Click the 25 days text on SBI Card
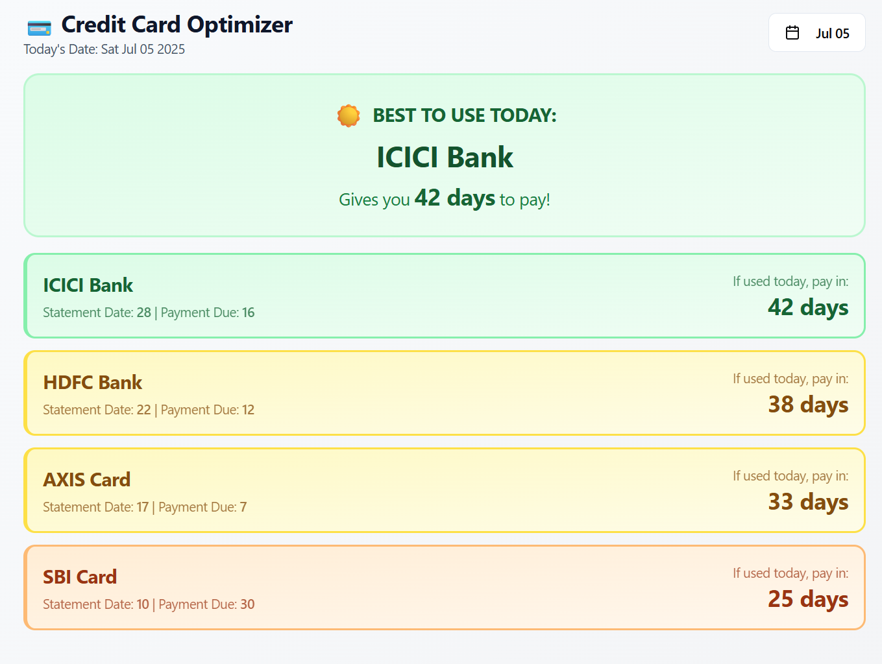 [x=807, y=599]
